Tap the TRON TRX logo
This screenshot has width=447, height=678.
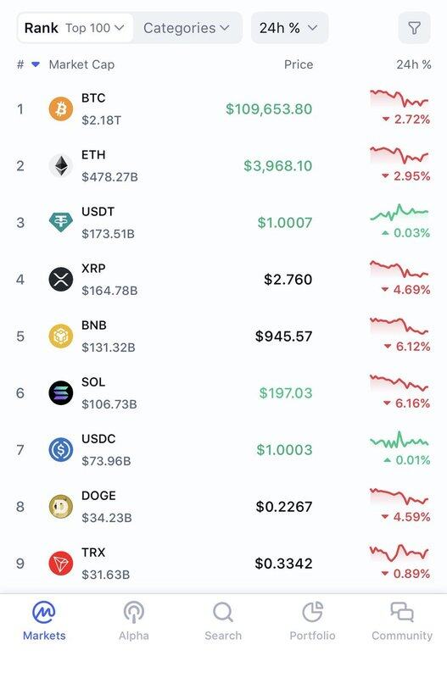60,564
